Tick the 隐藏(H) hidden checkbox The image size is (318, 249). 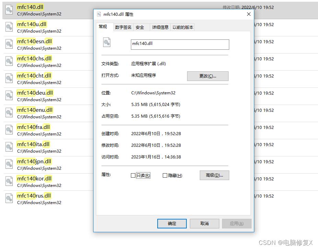pos(165,175)
